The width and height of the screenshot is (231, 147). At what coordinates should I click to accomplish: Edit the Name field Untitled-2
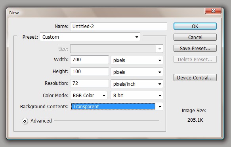pos(118,26)
